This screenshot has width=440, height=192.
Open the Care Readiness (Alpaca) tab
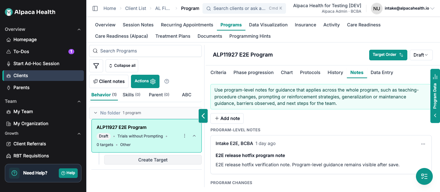[122, 36]
